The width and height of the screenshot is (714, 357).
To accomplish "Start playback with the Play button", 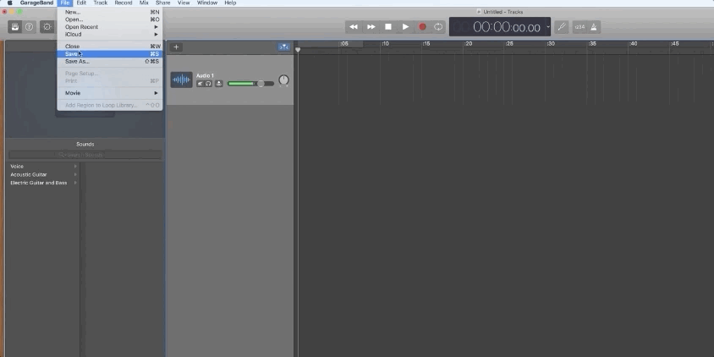I will click(405, 27).
